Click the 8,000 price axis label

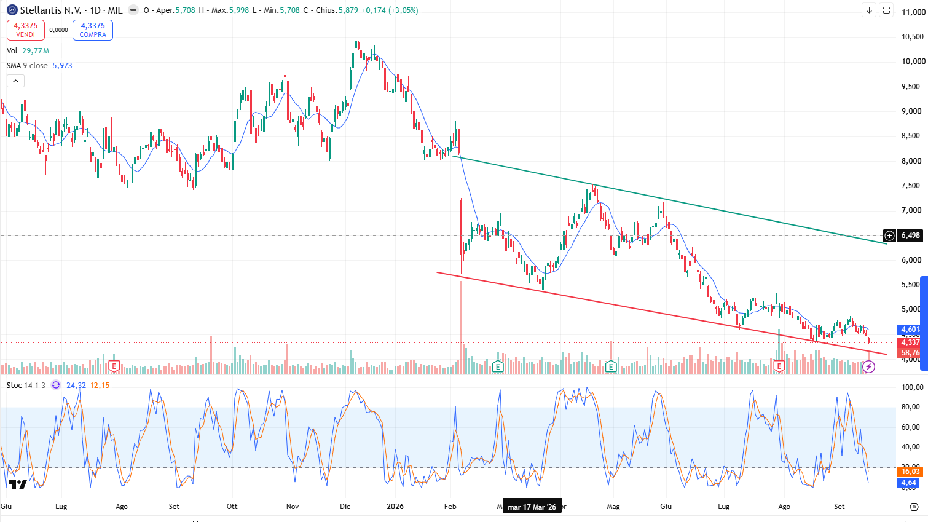pos(912,161)
